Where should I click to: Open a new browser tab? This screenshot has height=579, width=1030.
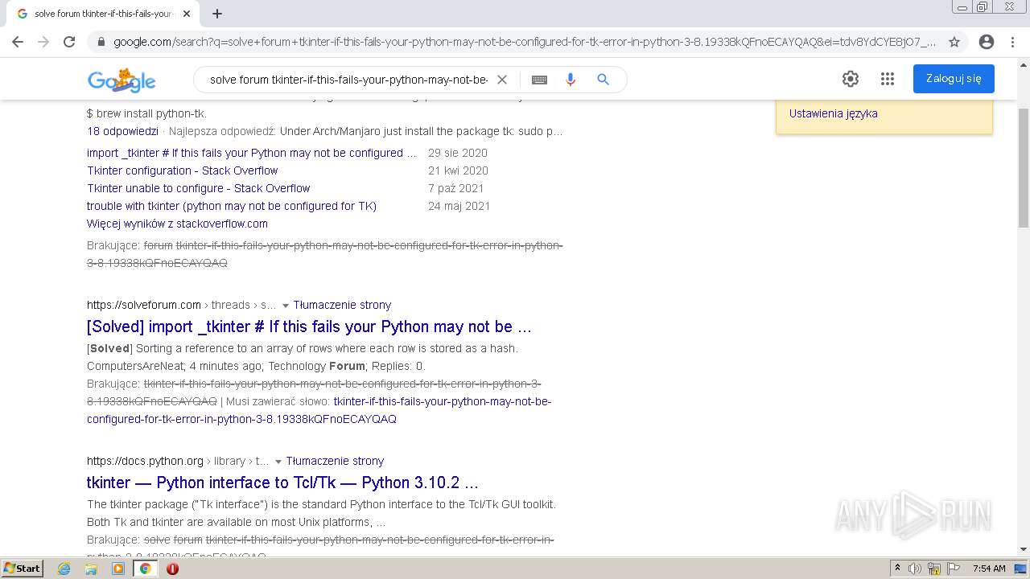(x=217, y=14)
